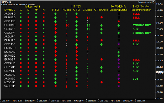164x103 pixels.
Task: Click the GBPJPY purple down arrow
Action: 119,44
